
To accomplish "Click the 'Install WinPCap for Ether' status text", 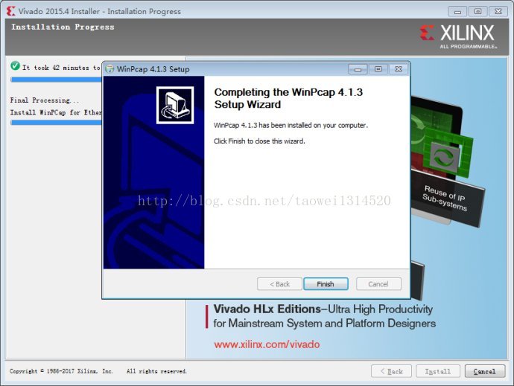I will click(56, 112).
